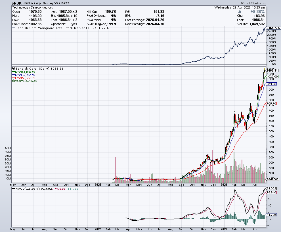The width and height of the screenshot is (281, 232).
Task: Click the +8.38% percent change value
Action: (x=257, y=12)
